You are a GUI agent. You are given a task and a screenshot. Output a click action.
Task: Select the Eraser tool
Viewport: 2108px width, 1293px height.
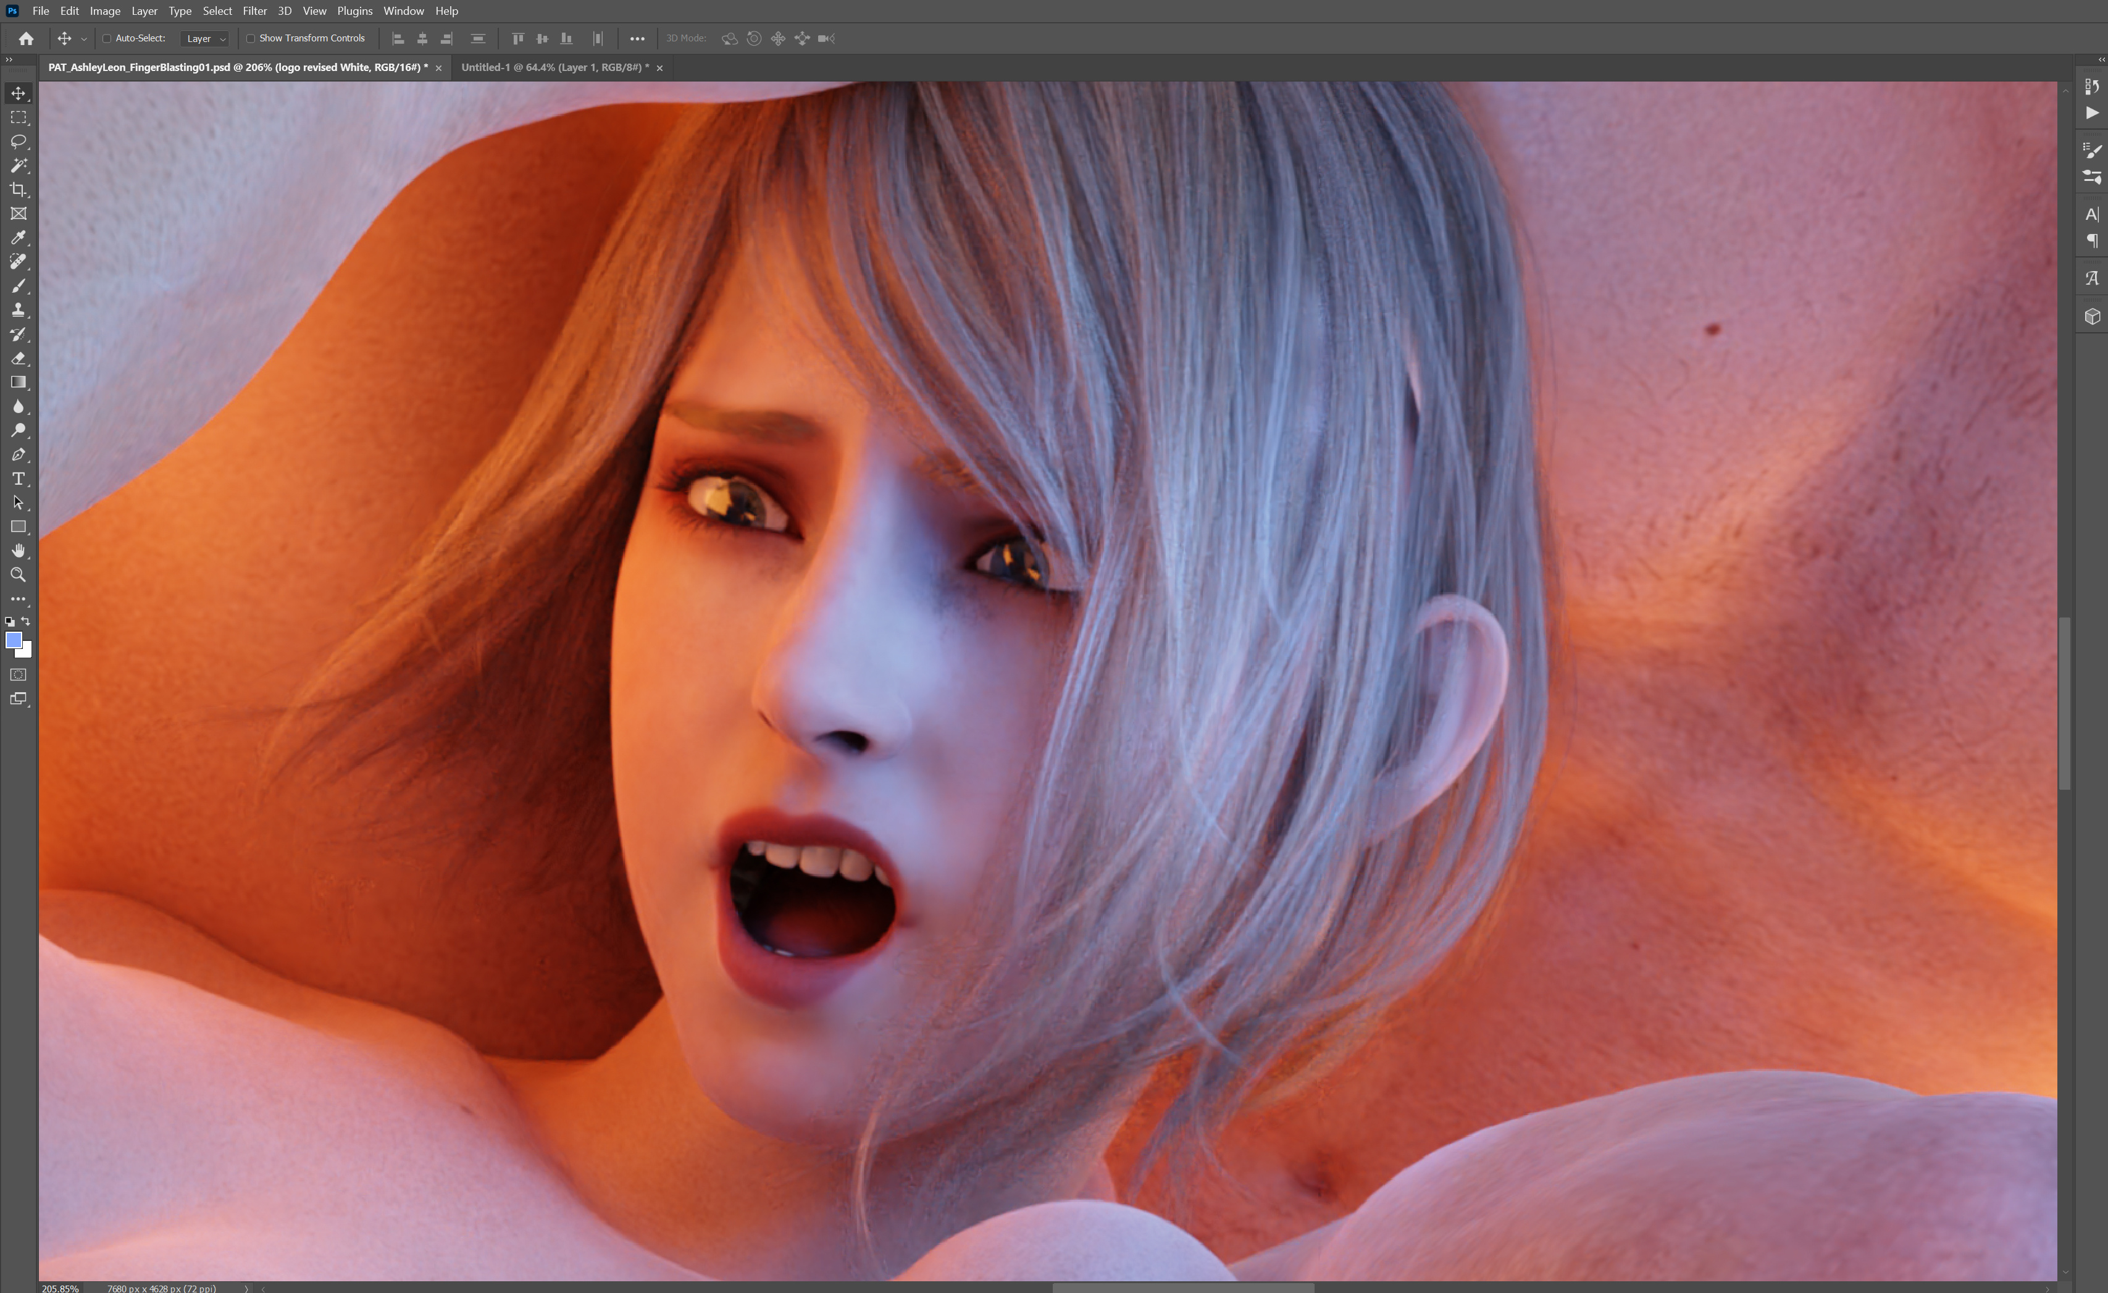click(18, 358)
